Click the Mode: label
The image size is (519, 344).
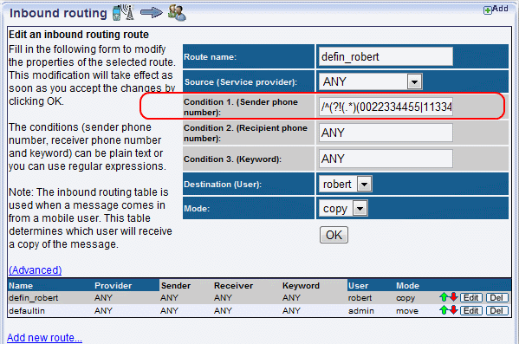(x=197, y=209)
